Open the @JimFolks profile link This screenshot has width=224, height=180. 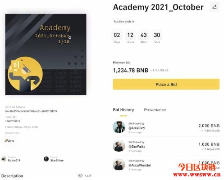(x=137, y=147)
